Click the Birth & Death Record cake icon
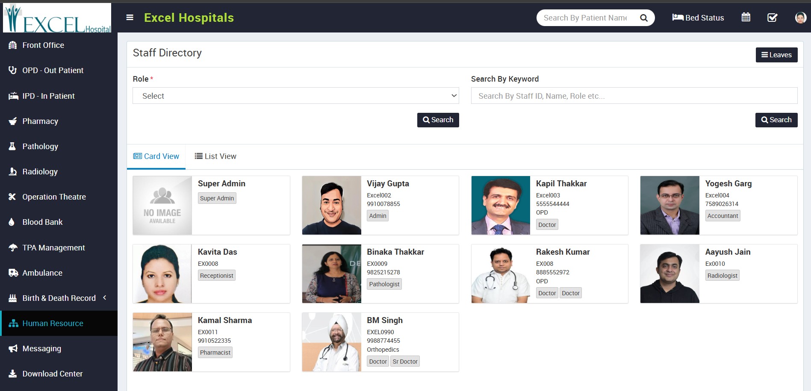Screen dimensions: 811x391 (13, 298)
